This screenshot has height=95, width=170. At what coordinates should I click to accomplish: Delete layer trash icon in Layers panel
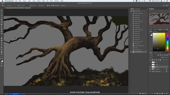pos(167,93)
